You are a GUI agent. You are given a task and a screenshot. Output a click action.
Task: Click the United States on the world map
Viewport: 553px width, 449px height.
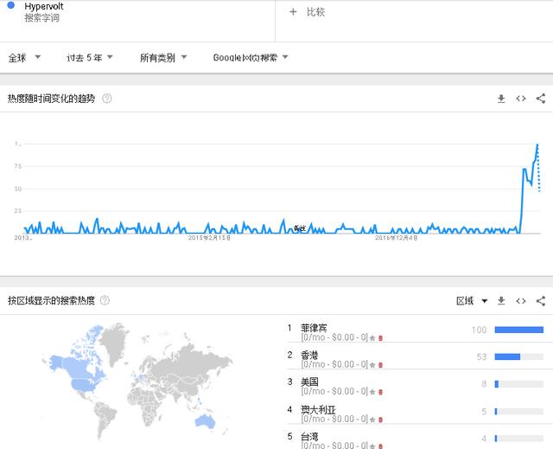85,386
